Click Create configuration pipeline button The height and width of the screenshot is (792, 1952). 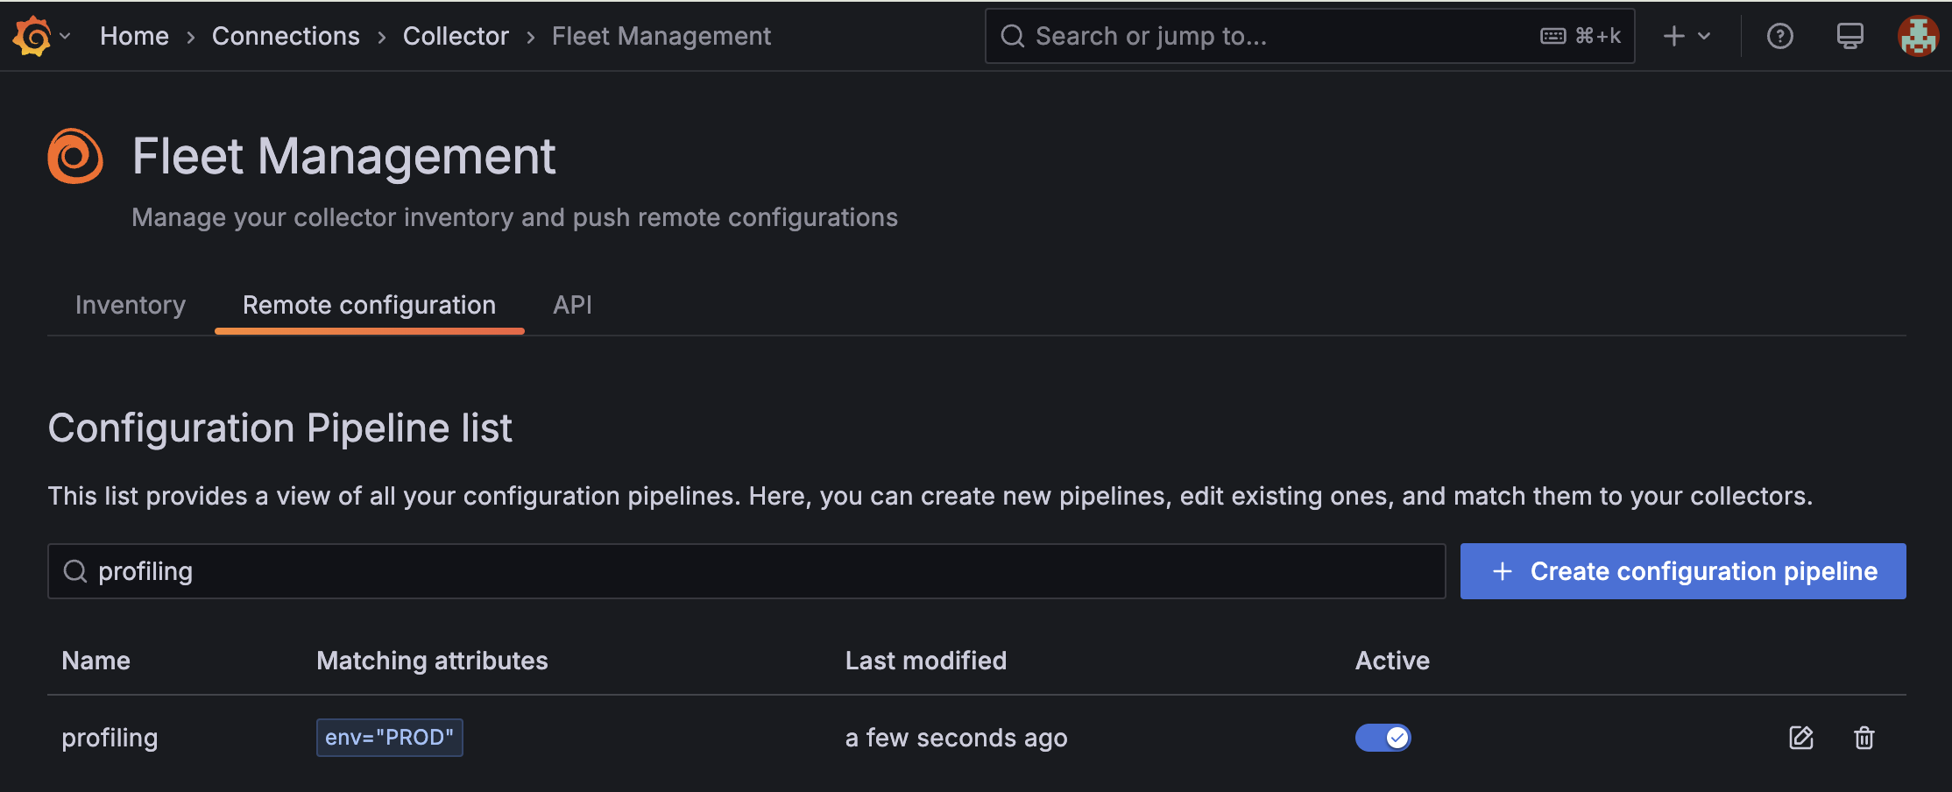pyautogui.click(x=1682, y=570)
